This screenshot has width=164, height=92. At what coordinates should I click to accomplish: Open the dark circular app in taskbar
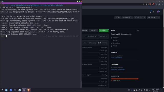pyautogui.click(x=15, y=90)
